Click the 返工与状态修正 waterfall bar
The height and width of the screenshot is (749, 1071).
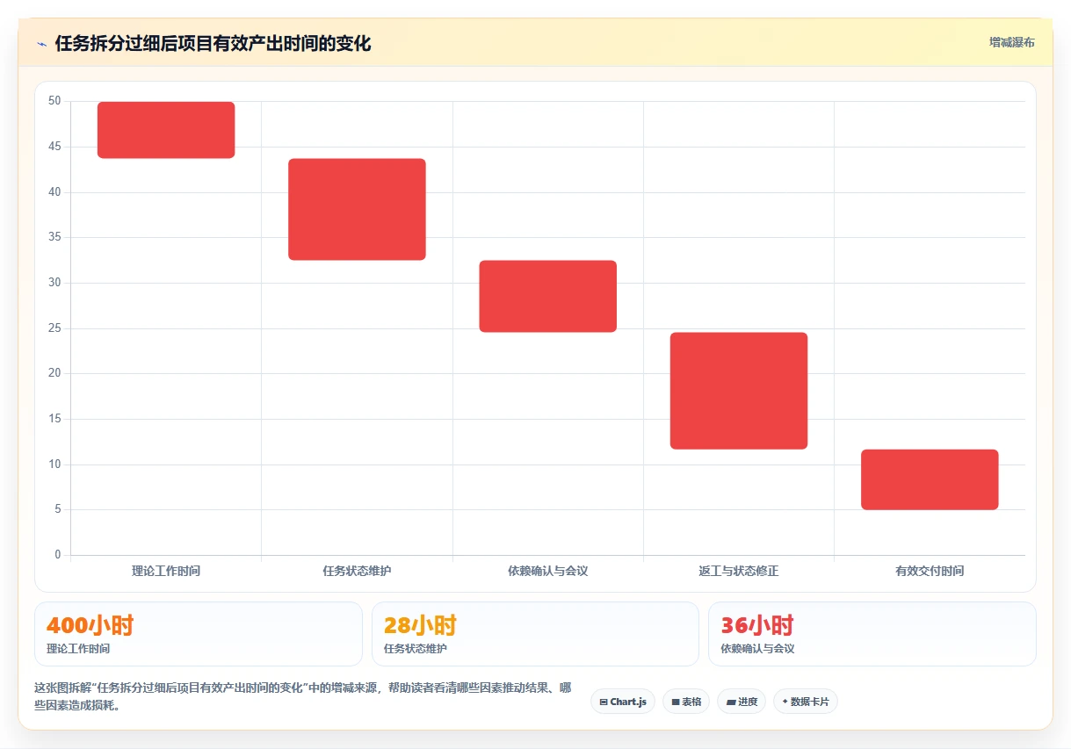pos(739,391)
